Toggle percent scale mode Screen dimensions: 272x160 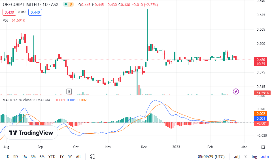pos(245,157)
